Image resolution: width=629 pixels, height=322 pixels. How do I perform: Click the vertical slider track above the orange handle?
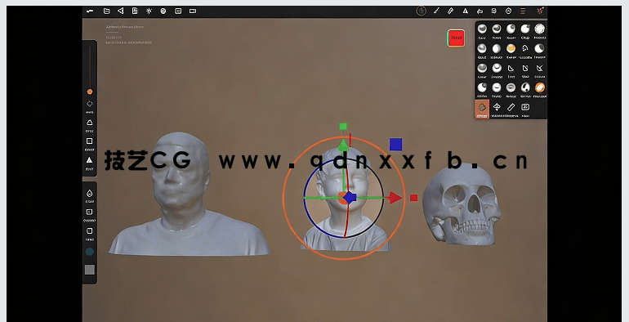pyautogui.click(x=90, y=67)
